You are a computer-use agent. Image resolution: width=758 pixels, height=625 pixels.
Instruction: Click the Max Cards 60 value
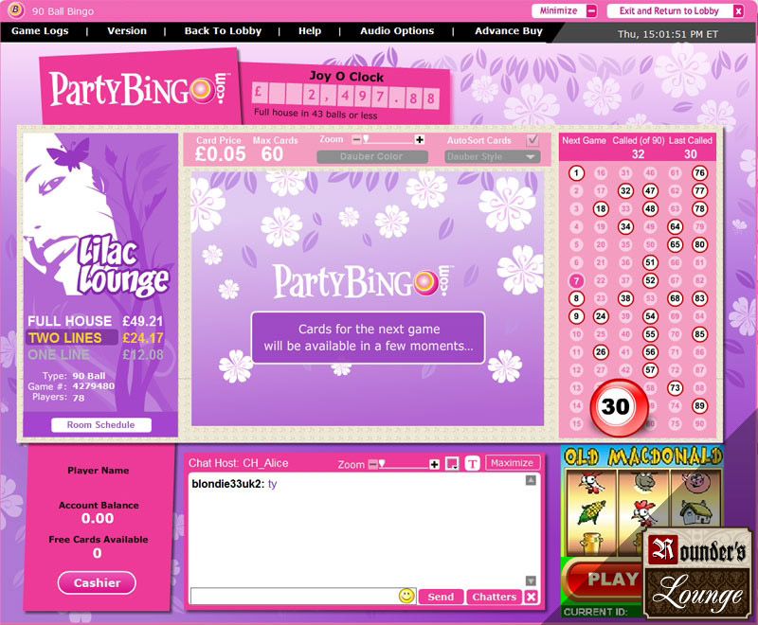click(272, 154)
